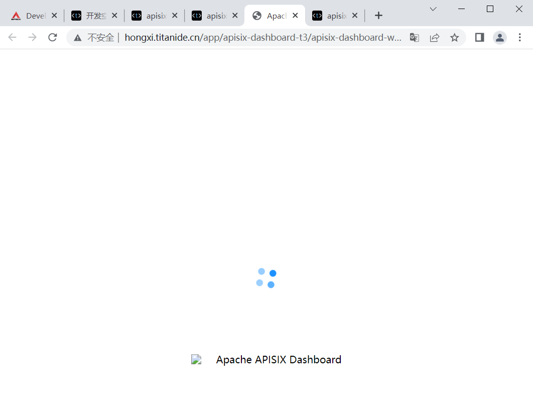
Task: Click the browser profile avatar icon
Action: [500, 37]
